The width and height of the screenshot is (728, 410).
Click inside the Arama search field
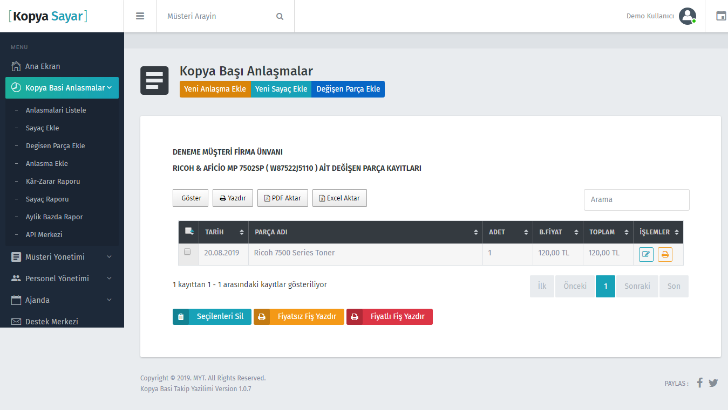coord(636,200)
